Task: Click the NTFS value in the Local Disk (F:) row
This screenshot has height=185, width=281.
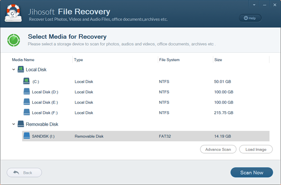Action: [164, 113]
